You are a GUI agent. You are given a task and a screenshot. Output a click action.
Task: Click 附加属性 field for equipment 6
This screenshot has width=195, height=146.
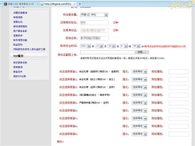pos(179,111)
